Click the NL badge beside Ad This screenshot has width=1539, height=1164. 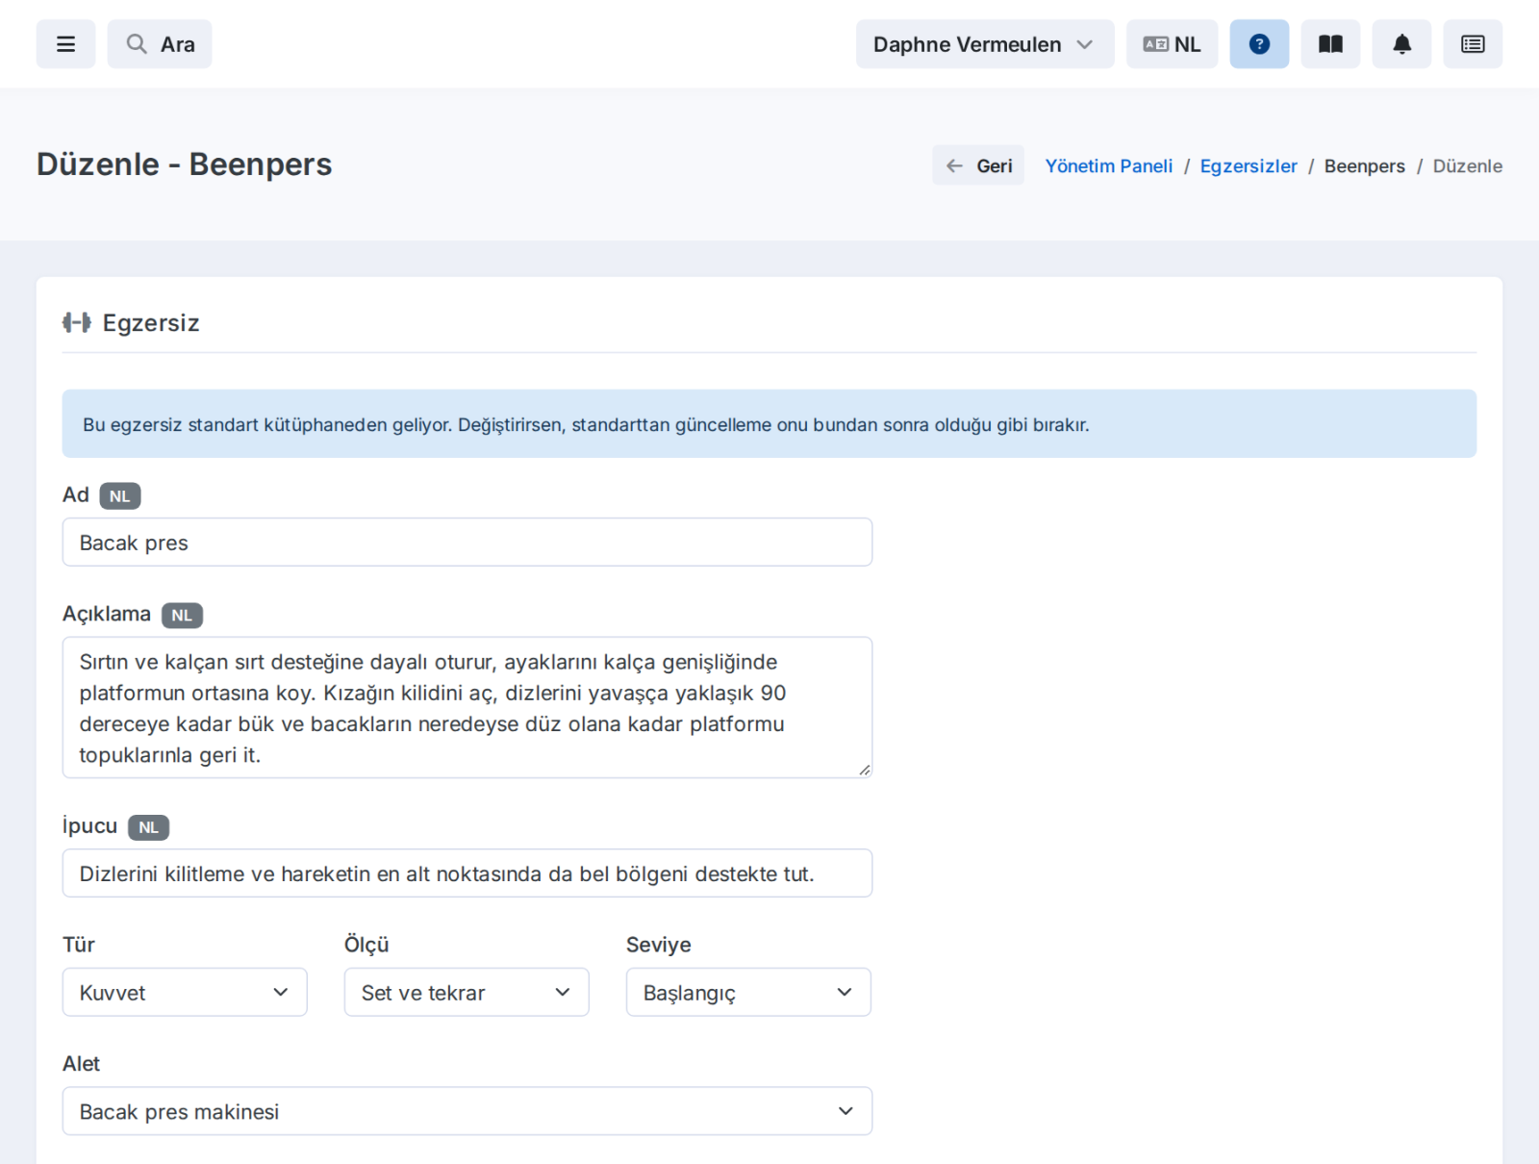click(x=120, y=496)
